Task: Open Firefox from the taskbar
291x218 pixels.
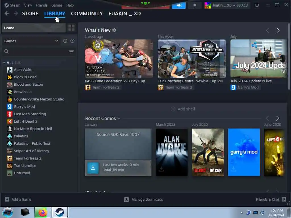Action: tap(43, 212)
